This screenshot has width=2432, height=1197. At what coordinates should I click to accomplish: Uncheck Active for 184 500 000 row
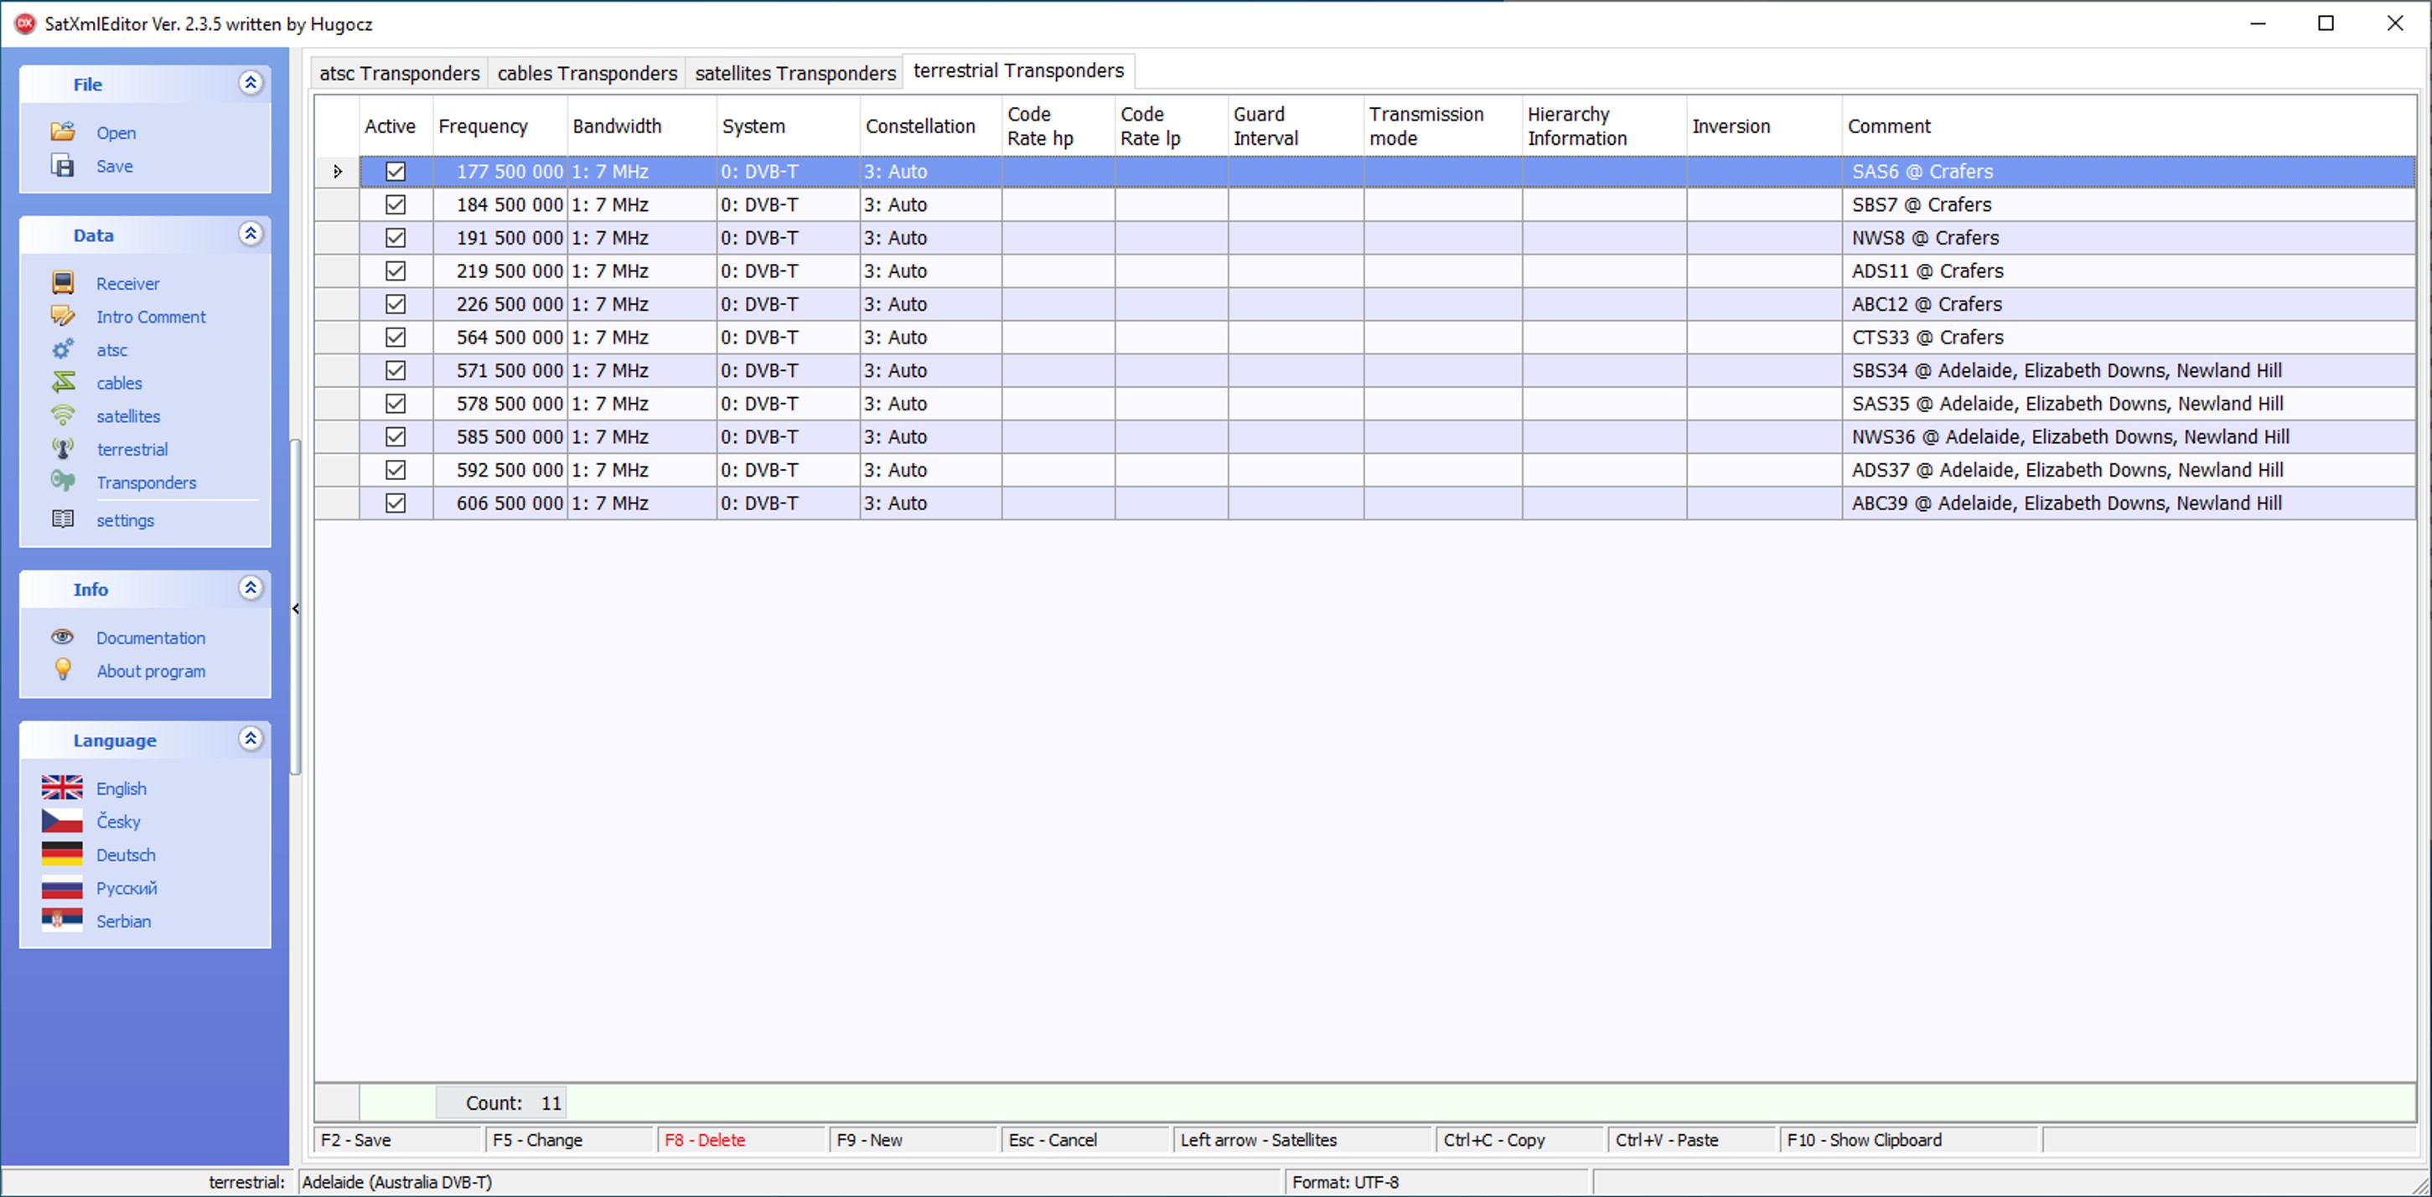[396, 204]
